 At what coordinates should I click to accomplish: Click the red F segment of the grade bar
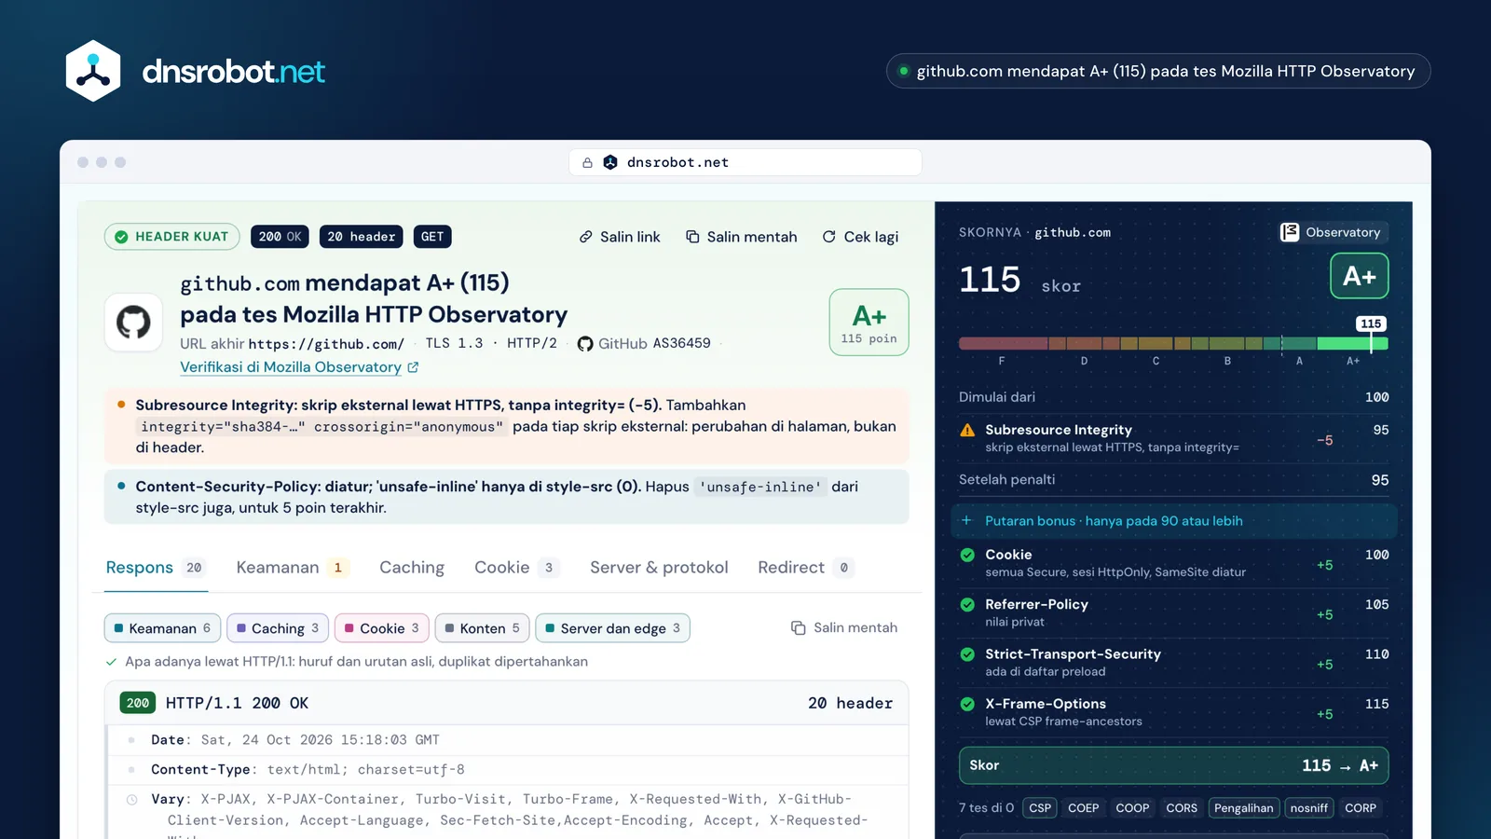1003,344
